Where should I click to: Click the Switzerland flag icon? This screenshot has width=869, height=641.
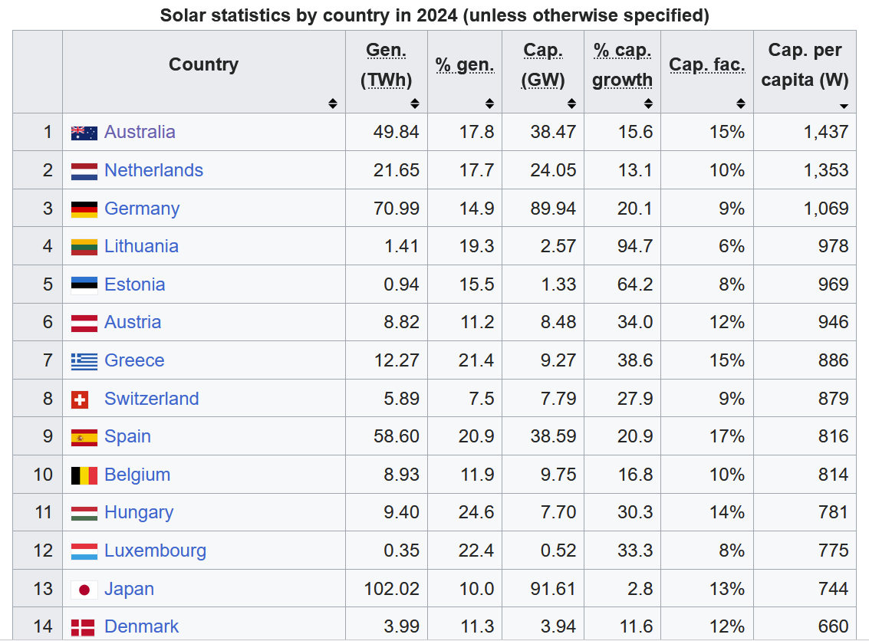80,399
